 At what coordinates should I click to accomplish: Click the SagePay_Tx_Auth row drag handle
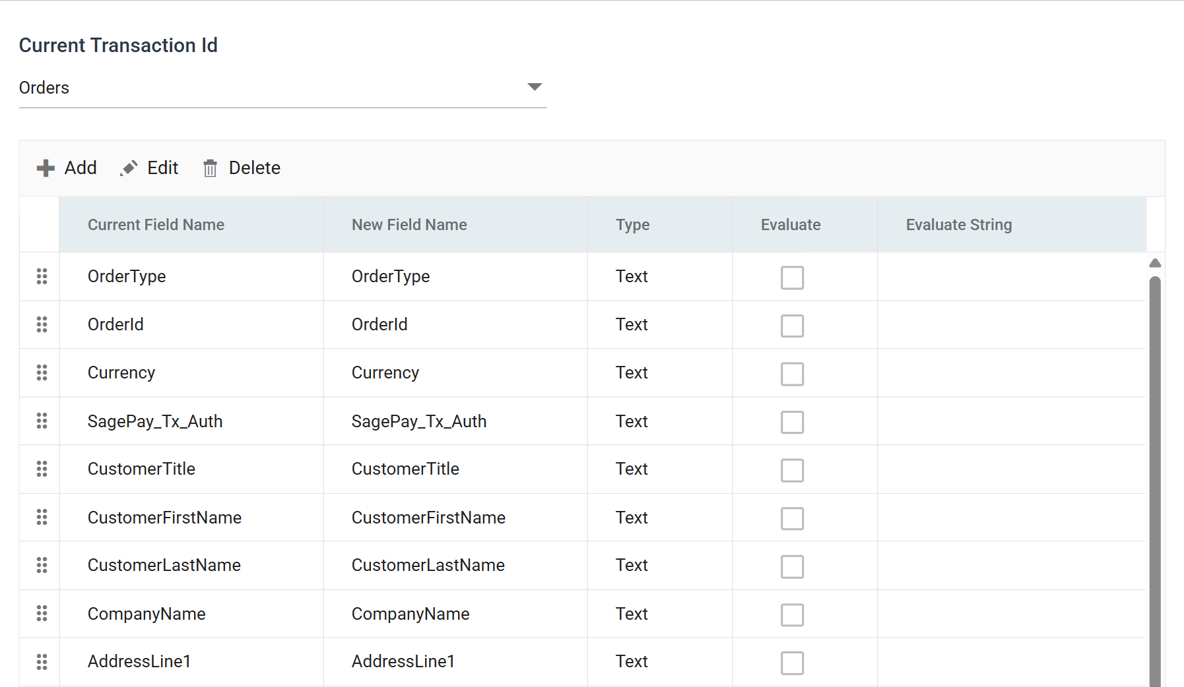(42, 421)
